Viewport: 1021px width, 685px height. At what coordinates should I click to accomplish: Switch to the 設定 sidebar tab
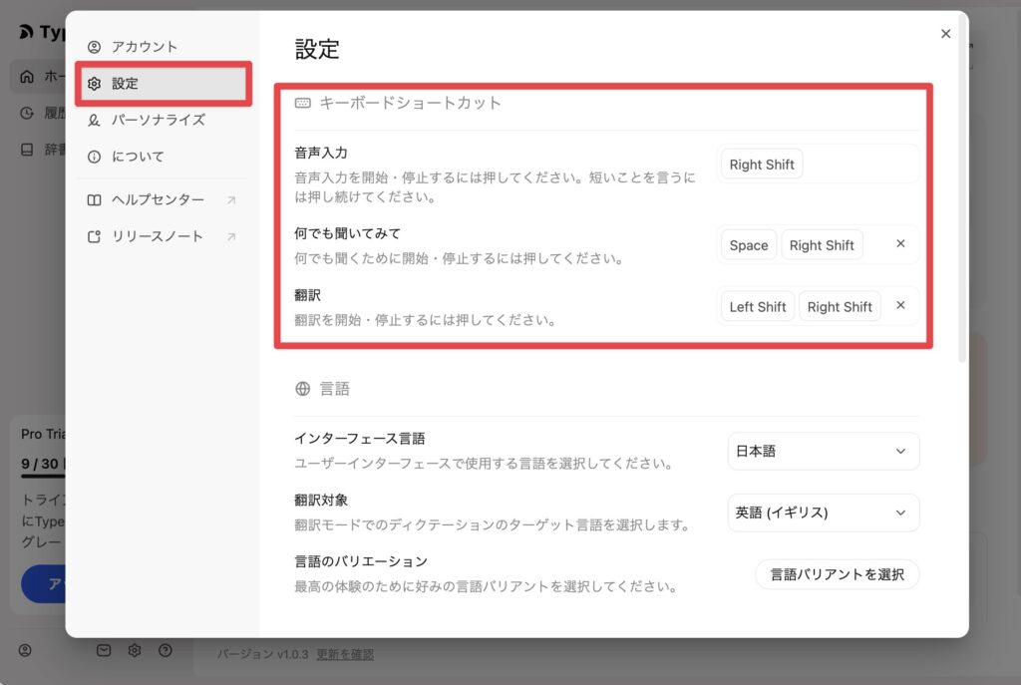126,84
